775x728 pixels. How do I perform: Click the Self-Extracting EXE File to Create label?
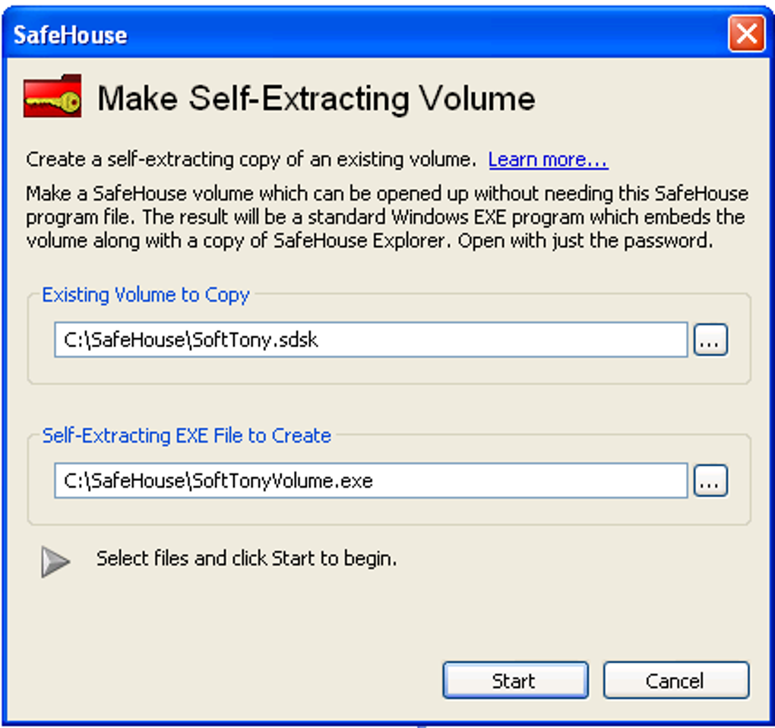pos(186,436)
